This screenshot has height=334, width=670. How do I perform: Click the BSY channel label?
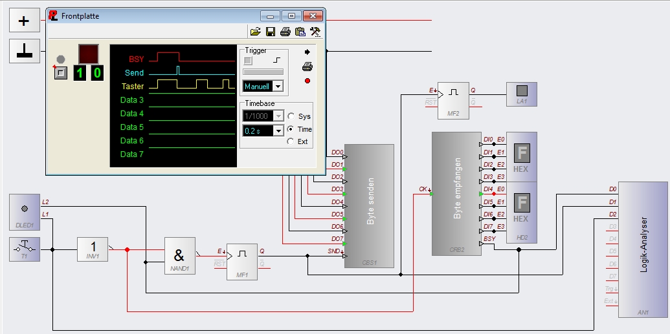click(x=137, y=59)
